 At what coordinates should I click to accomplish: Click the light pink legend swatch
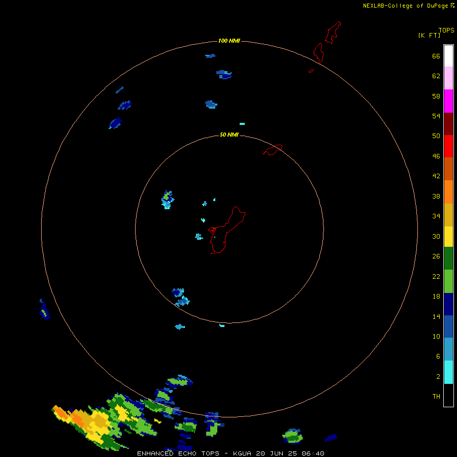pos(448,78)
